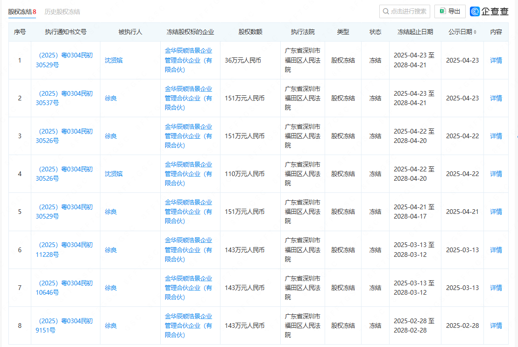The image size is (518, 347).
Task: Open case 11228号 link
Action: (64, 249)
